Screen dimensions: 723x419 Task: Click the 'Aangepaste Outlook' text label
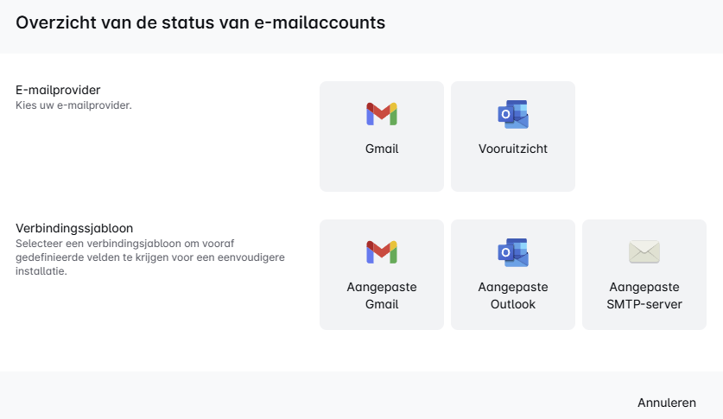click(512, 295)
